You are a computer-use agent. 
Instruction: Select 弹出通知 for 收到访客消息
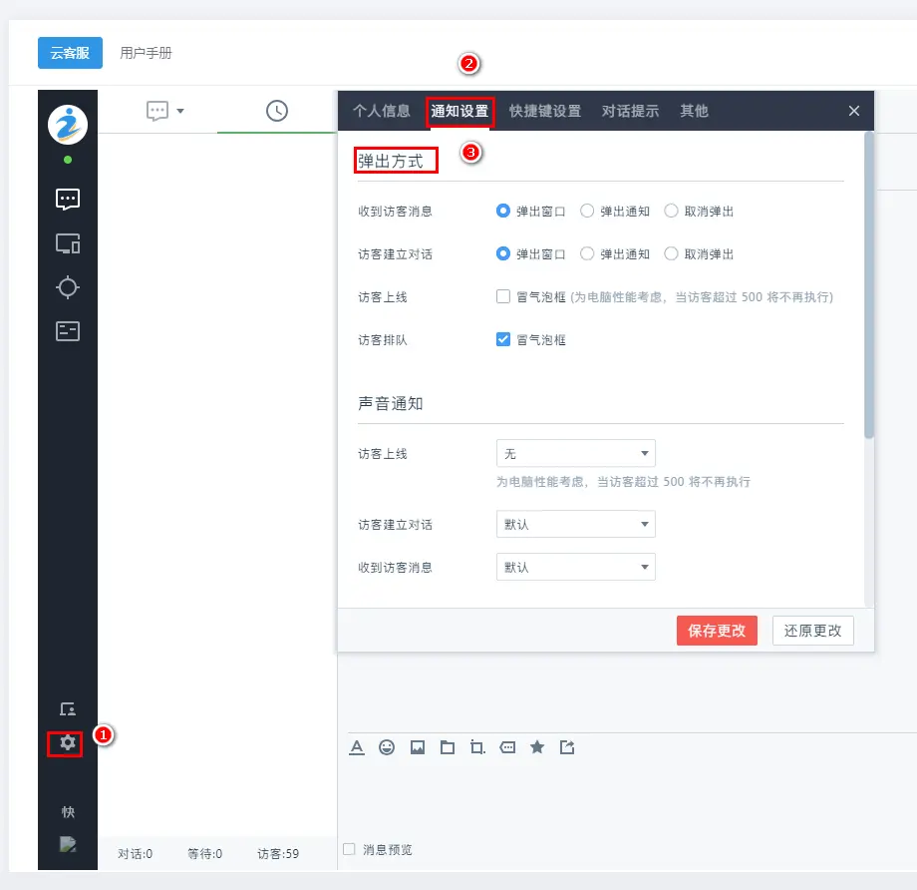pos(588,211)
